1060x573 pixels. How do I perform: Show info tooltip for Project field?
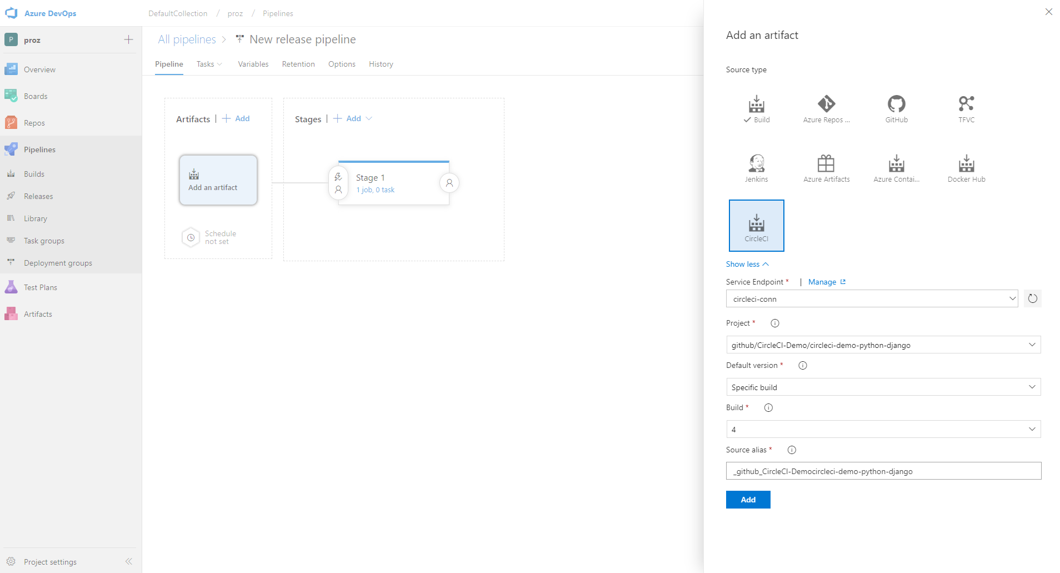pos(774,323)
